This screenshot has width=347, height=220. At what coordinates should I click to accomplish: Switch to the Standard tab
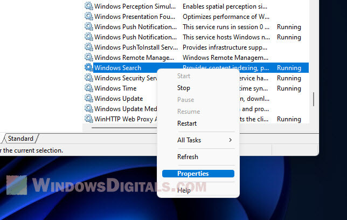(20, 139)
